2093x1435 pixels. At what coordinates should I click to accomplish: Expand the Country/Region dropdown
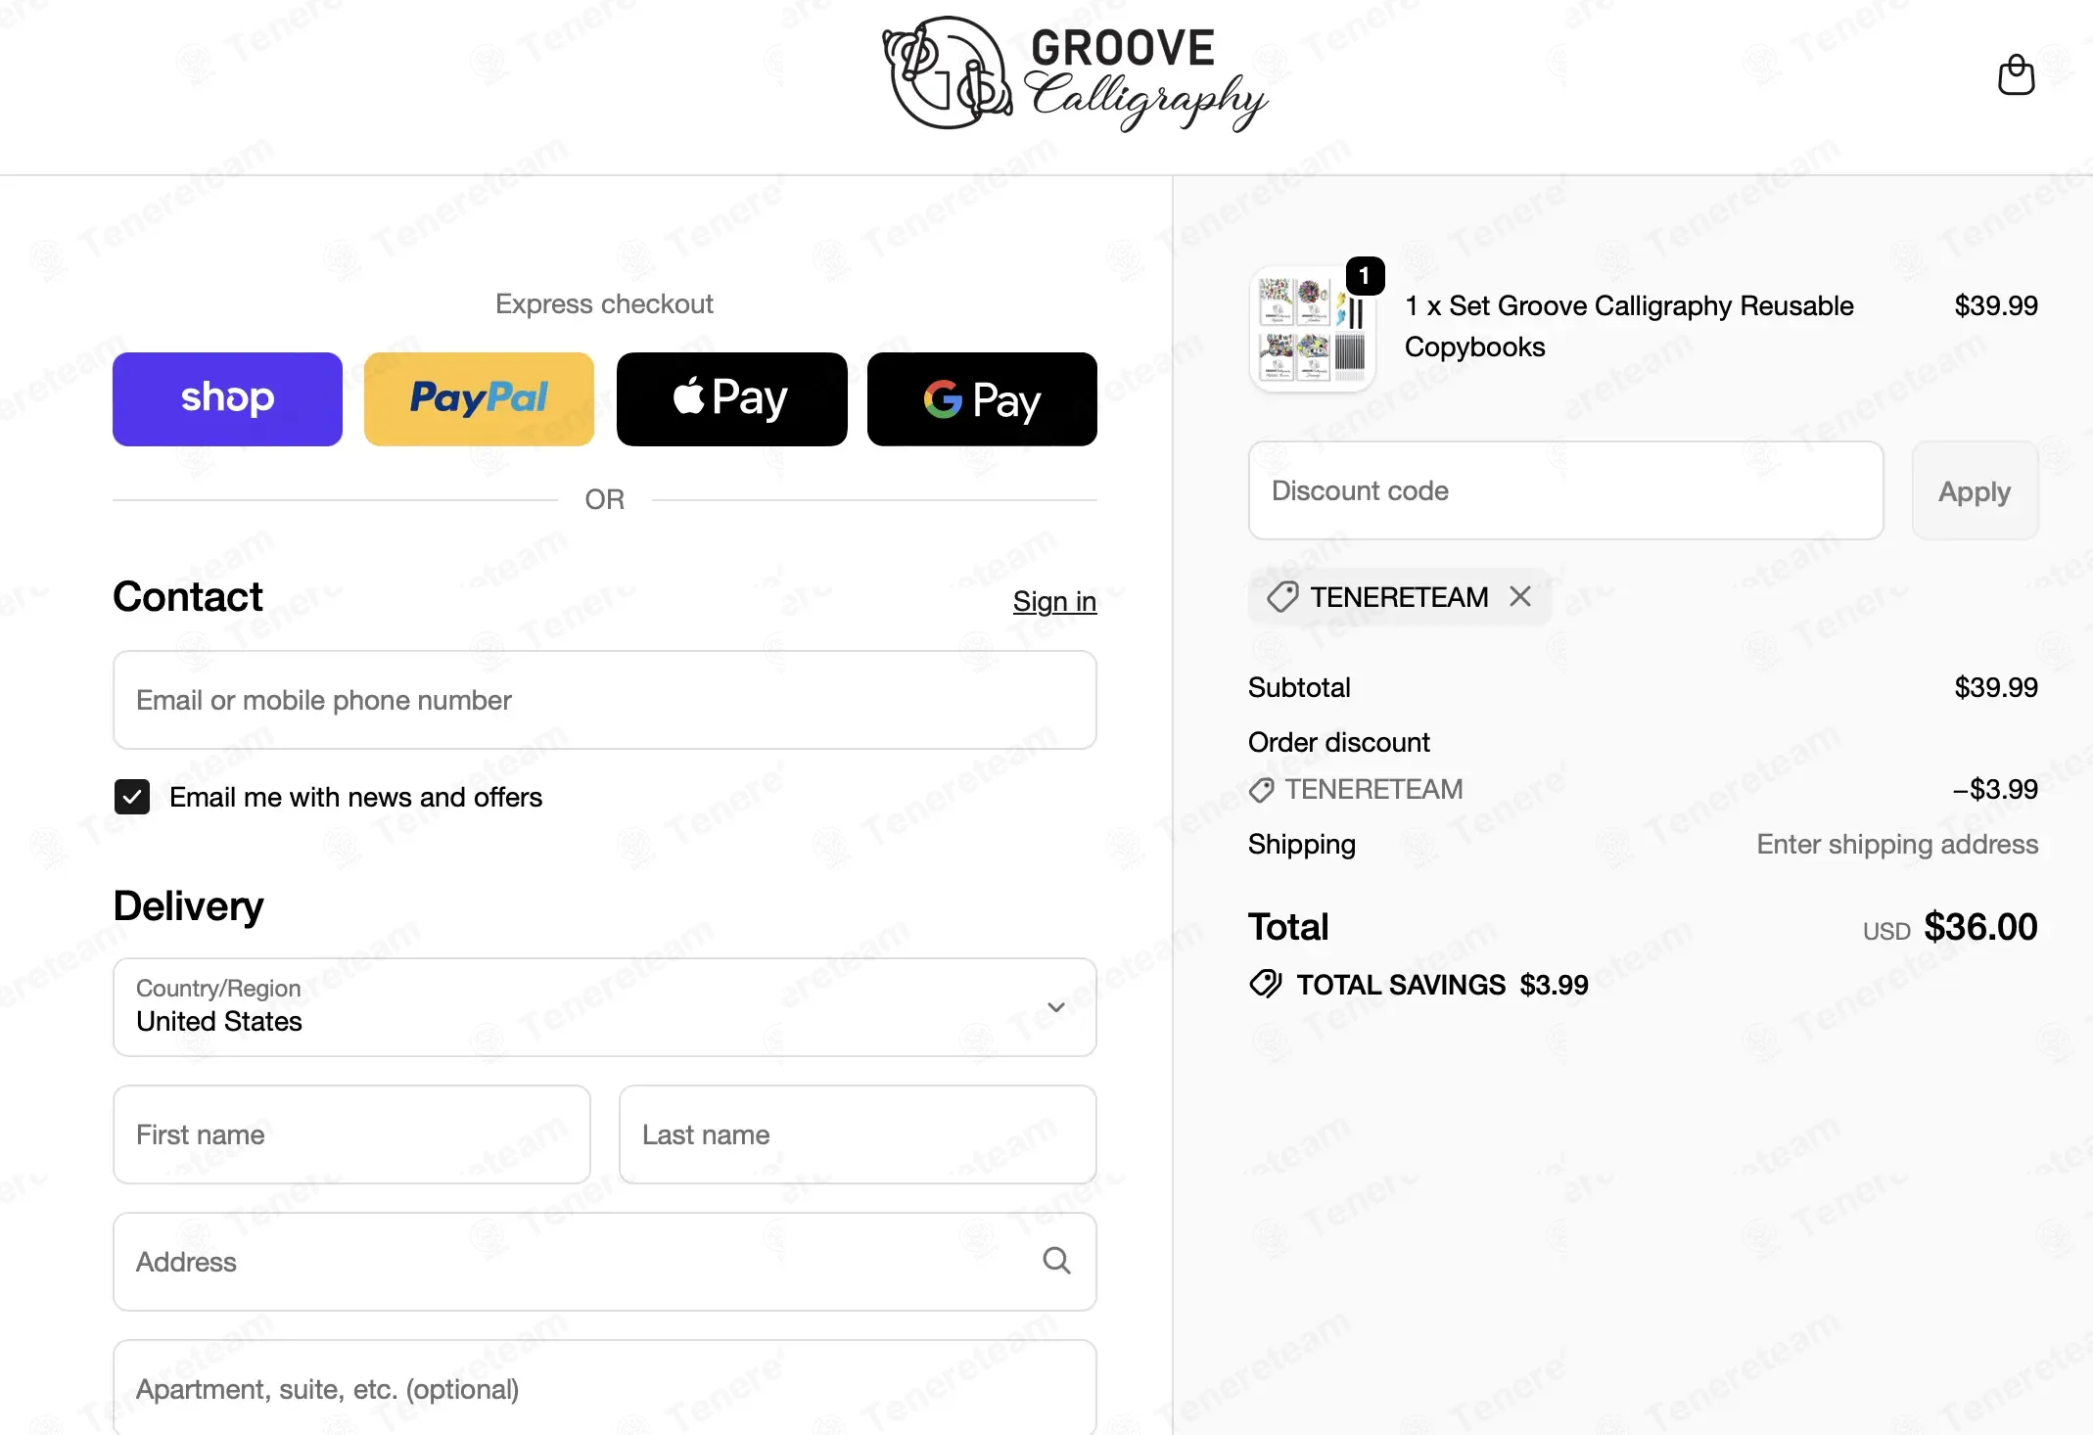[605, 1007]
